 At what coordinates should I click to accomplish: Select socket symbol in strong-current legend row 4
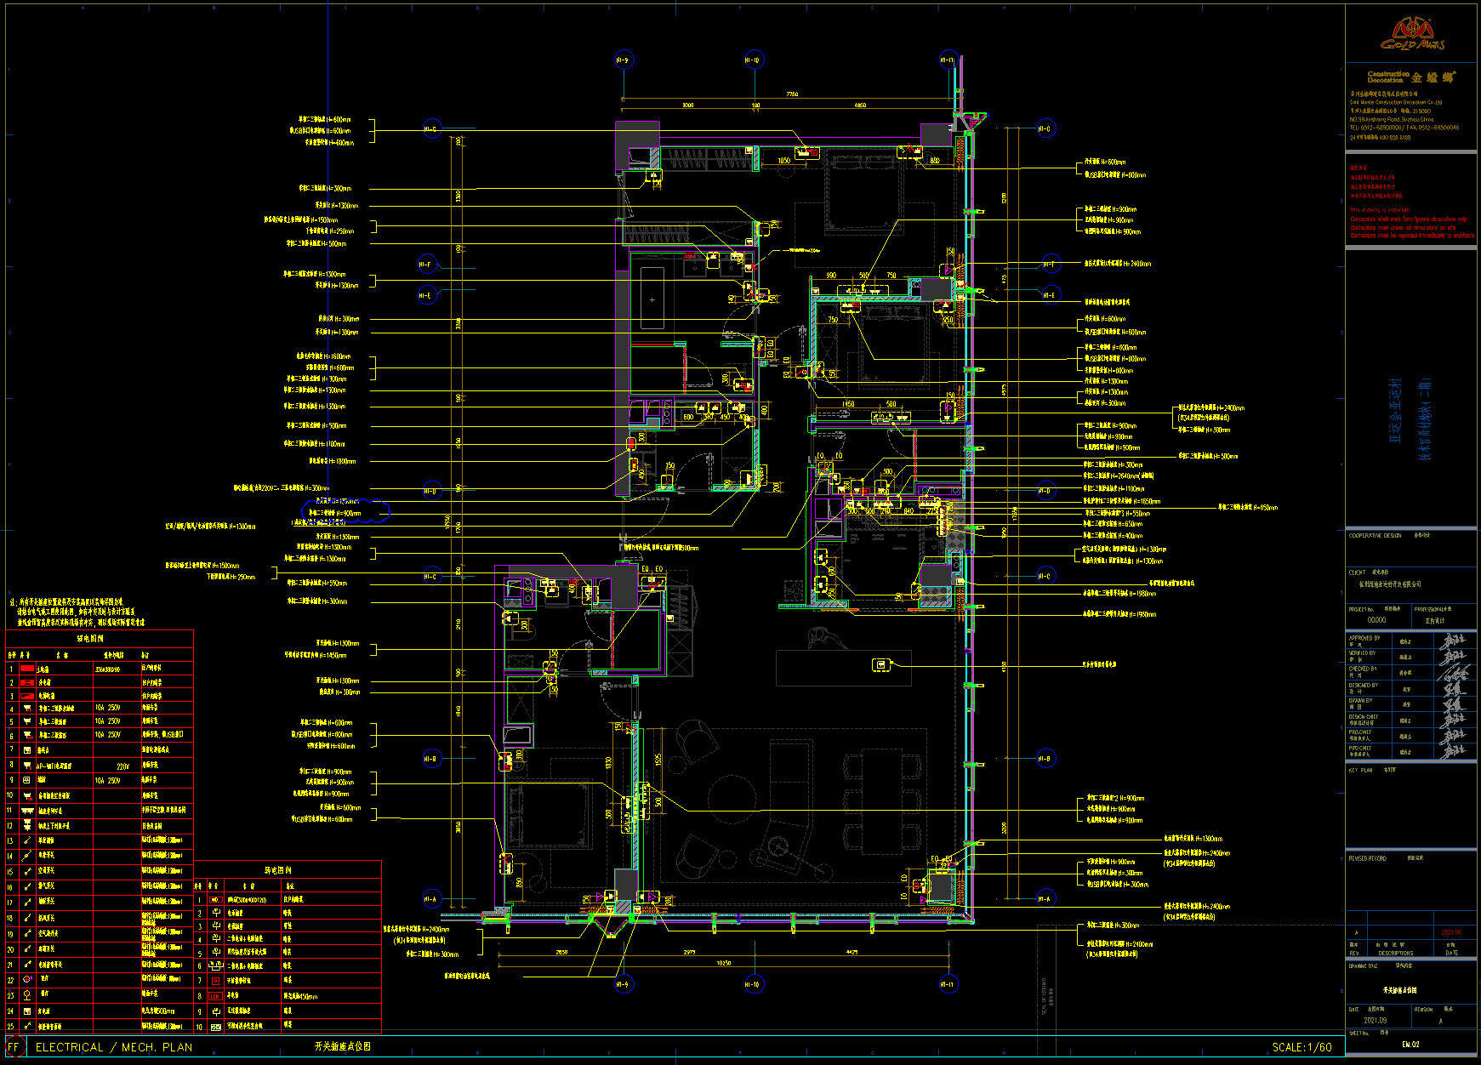point(27,708)
